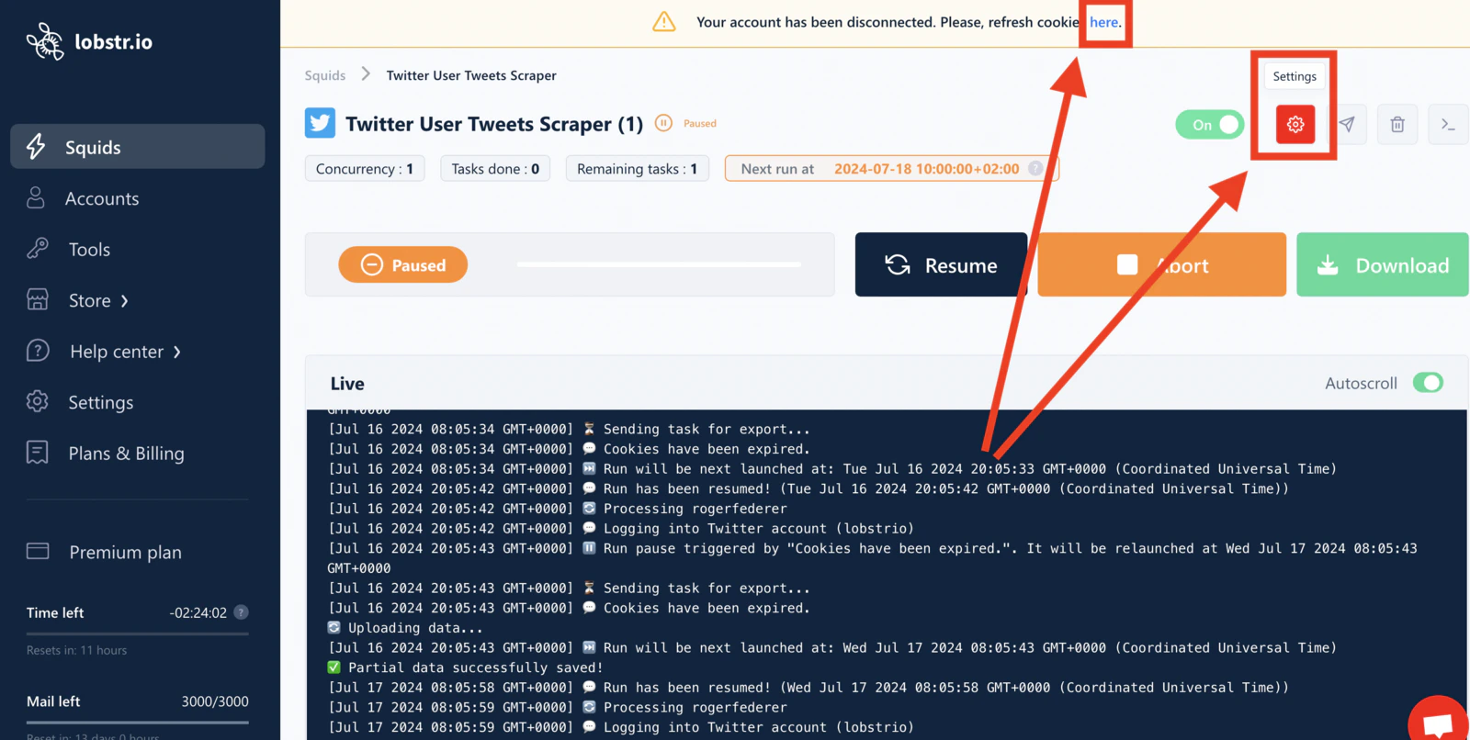Click the paper plane delivery icon

[x=1347, y=125]
